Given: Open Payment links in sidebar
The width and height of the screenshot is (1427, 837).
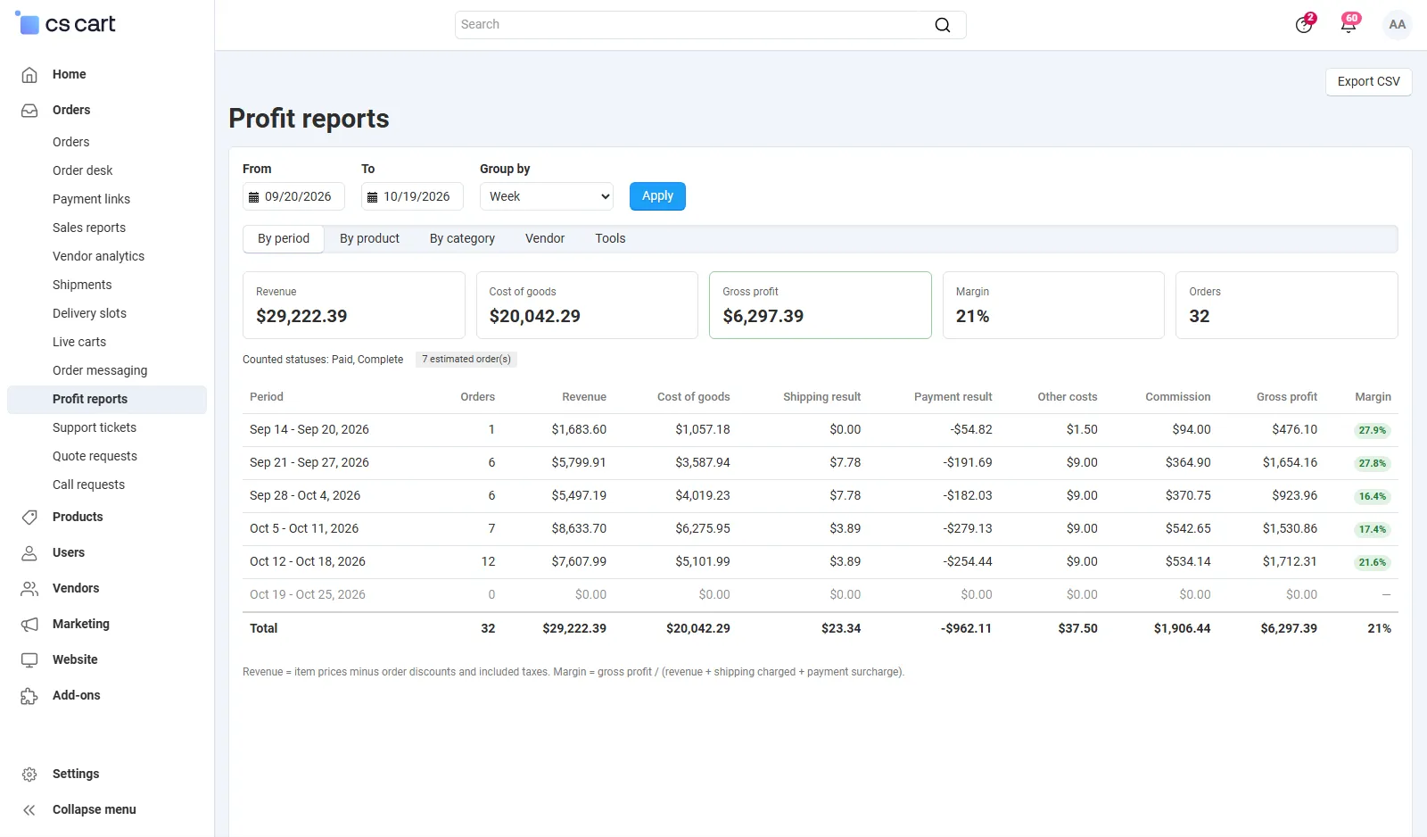Looking at the screenshot, I should point(91,199).
